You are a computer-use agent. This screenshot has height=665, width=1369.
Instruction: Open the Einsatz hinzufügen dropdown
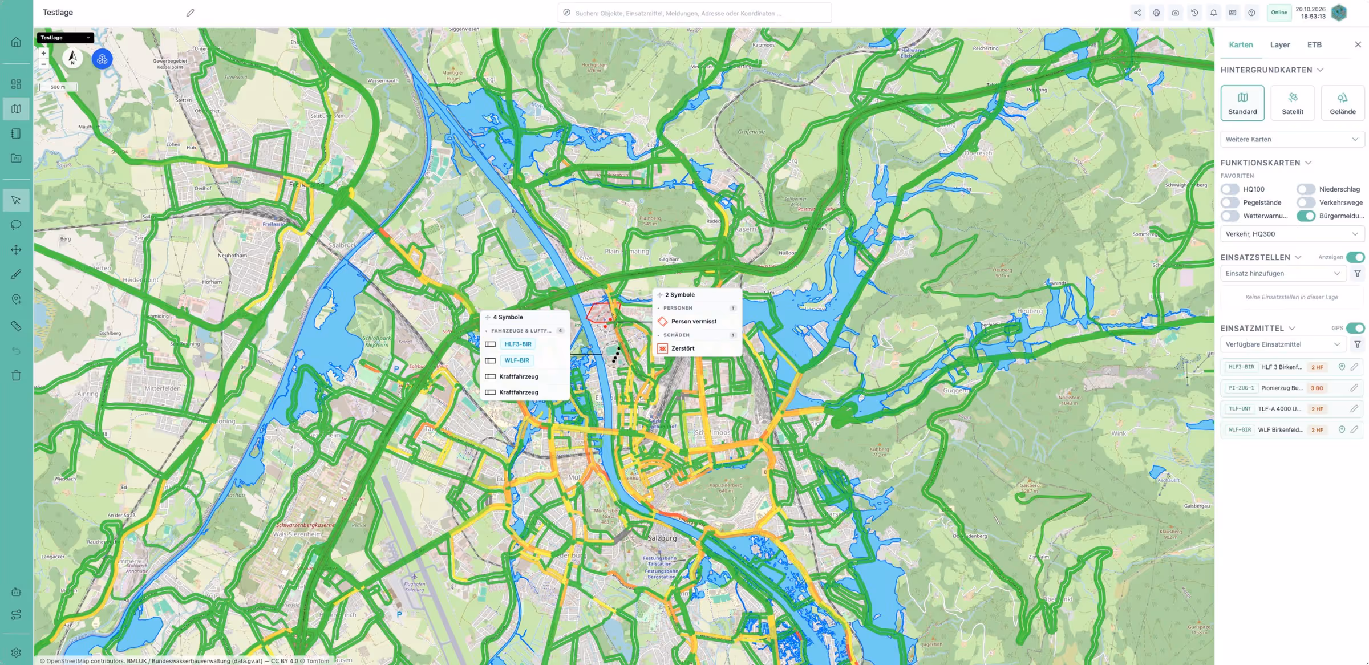pos(1283,274)
